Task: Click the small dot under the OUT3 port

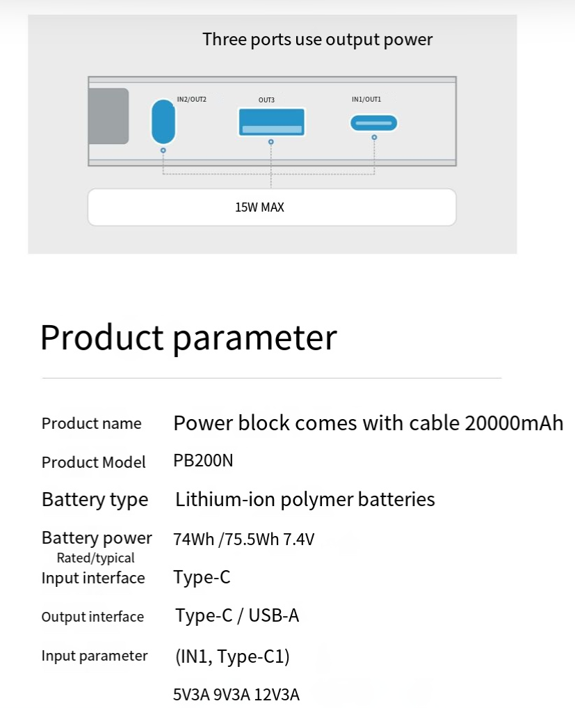Action: (271, 142)
